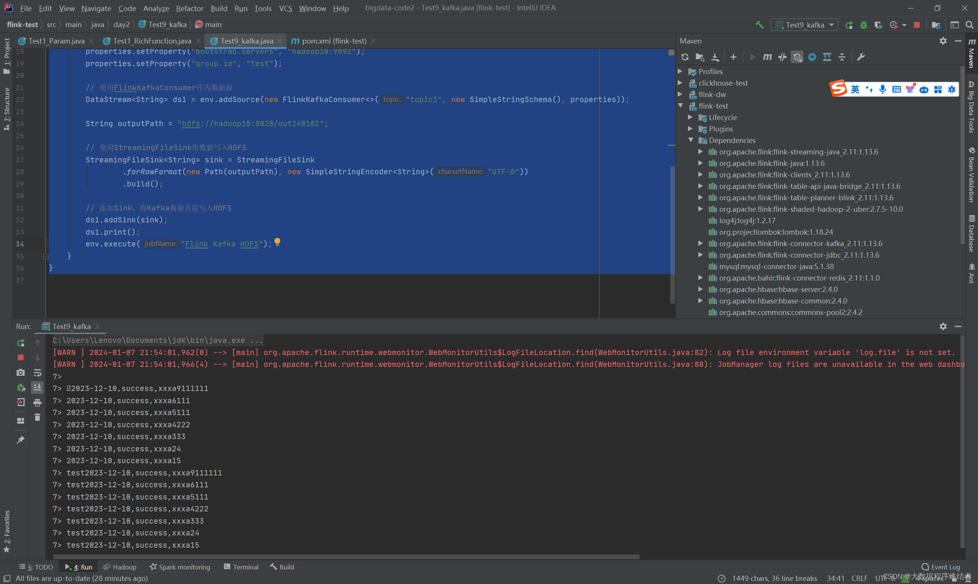The image size is (978, 584).
Task: Close the Test9_kafka.java editor tab
Action: (x=280, y=41)
